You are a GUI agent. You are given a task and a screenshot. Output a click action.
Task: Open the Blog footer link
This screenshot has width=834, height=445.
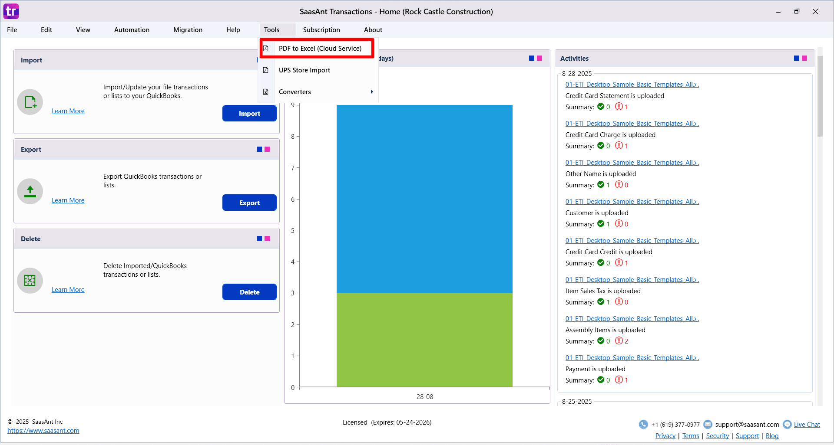pos(772,436)
